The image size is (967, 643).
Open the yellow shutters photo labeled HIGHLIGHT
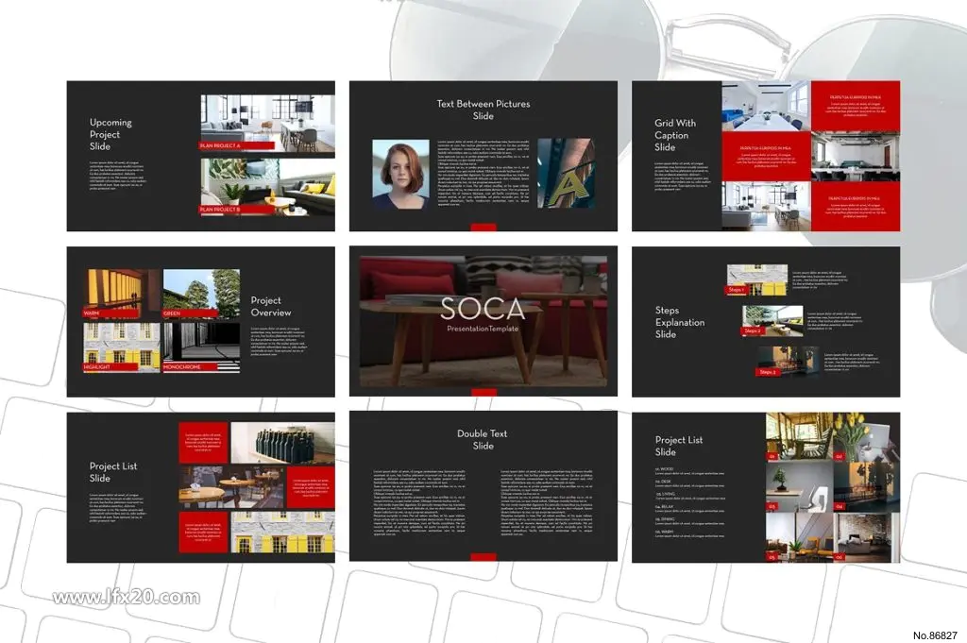point(122,347)
